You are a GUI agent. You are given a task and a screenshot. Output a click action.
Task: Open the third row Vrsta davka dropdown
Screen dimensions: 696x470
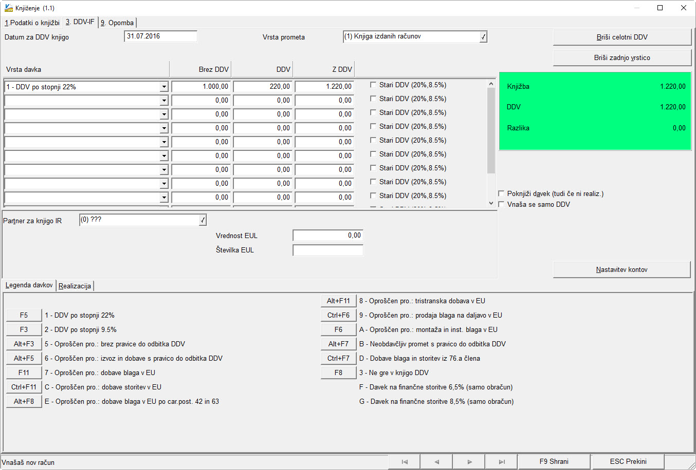tap(164, 114)
